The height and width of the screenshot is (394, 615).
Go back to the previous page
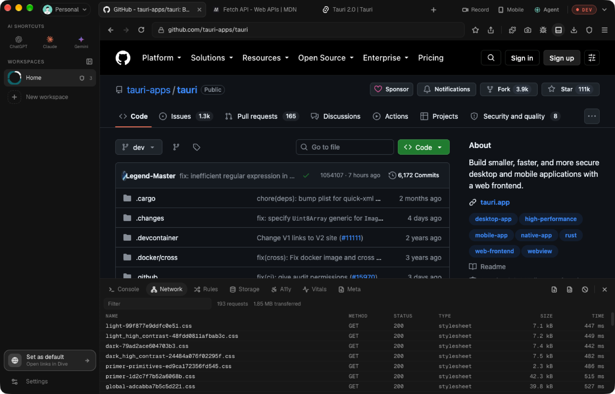111,30
